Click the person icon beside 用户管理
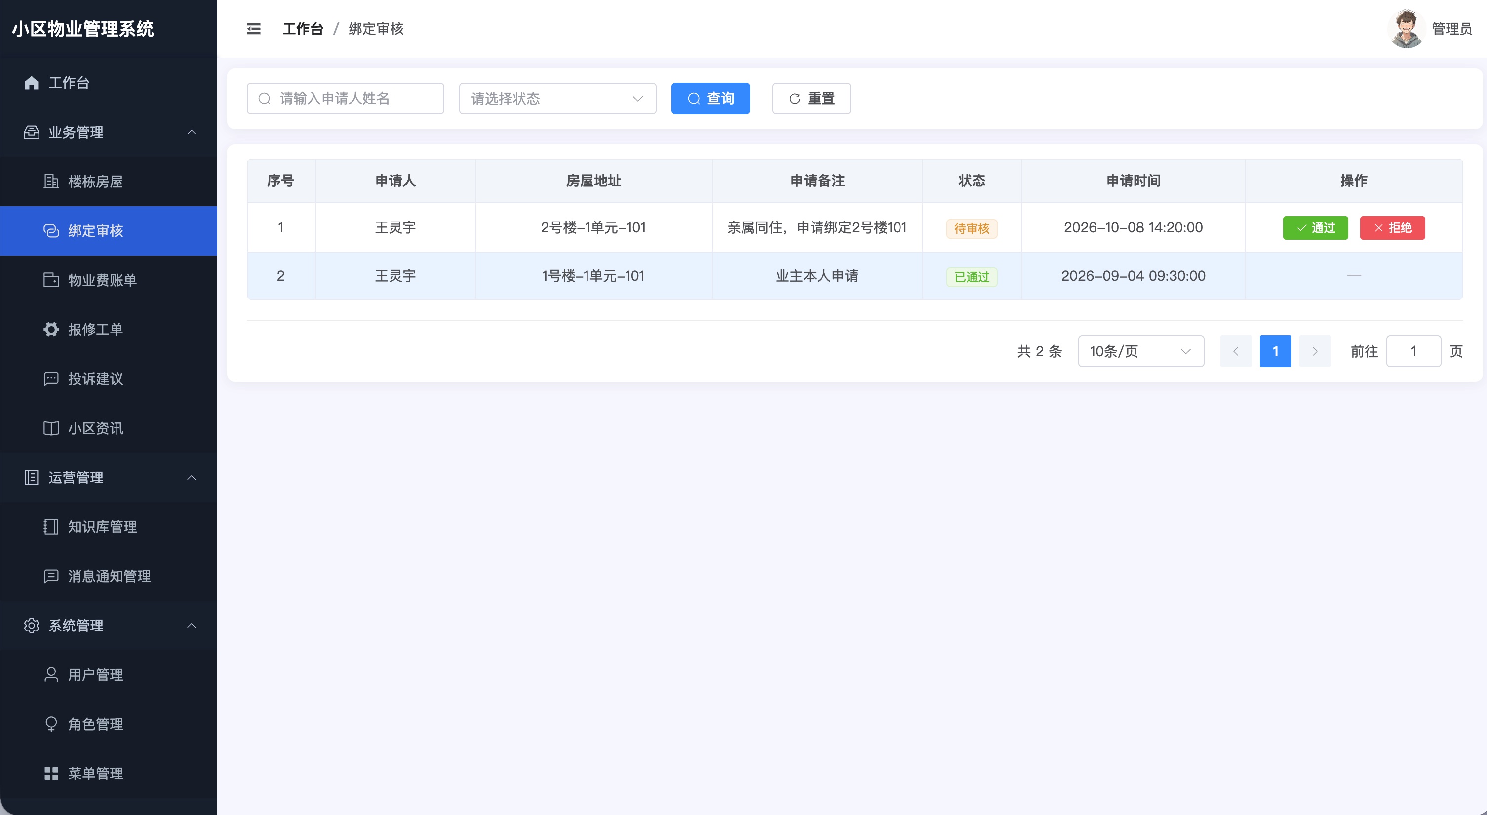1487x815 pixels. [51, 675]
